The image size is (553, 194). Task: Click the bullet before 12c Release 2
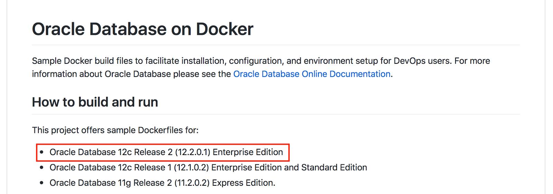pos(42,152)
